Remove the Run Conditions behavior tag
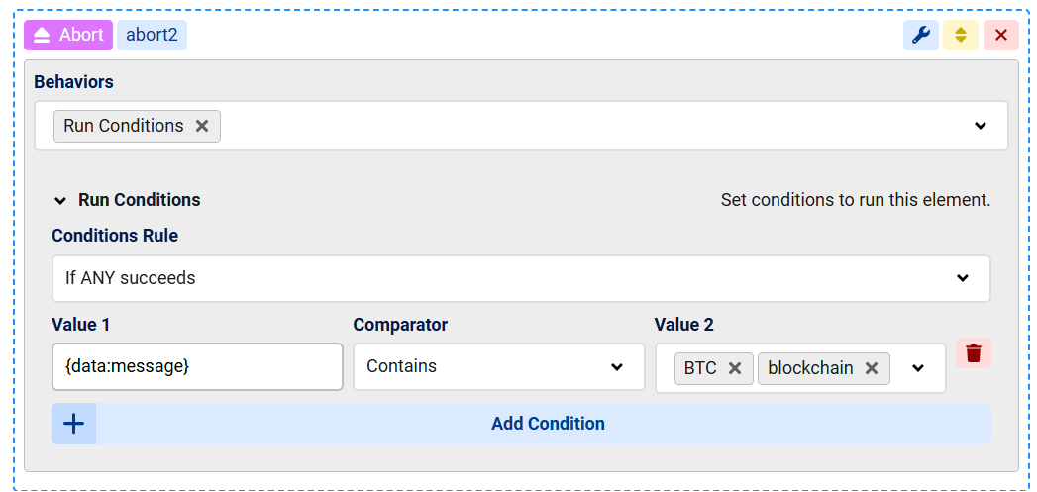The height and width of the screenshot is (492, 1037). point(202,126)
